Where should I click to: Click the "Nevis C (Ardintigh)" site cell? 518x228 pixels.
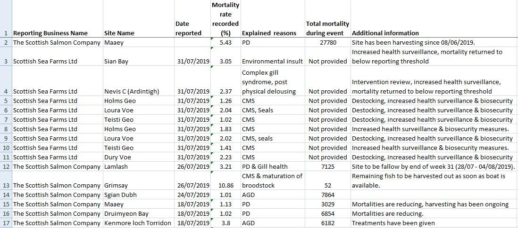tap(132, 91)
